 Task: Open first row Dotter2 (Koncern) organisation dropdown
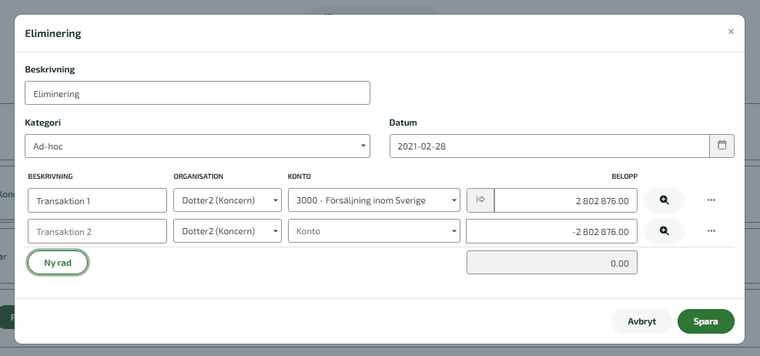click(x=227, y=200)
